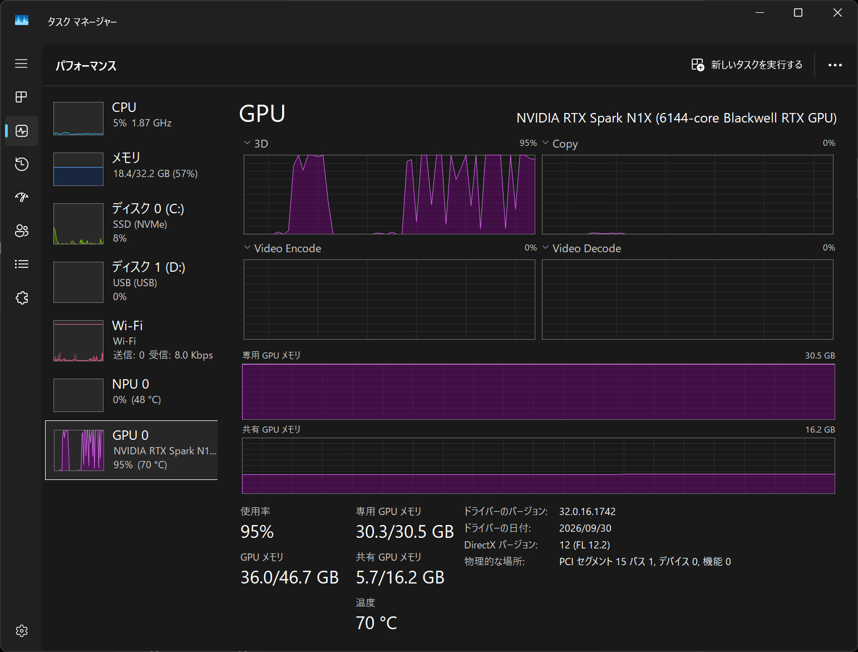Click the GPU 0 mini graph thumbnail
Viewport: 858px width, 652px height.
(79, 450)
